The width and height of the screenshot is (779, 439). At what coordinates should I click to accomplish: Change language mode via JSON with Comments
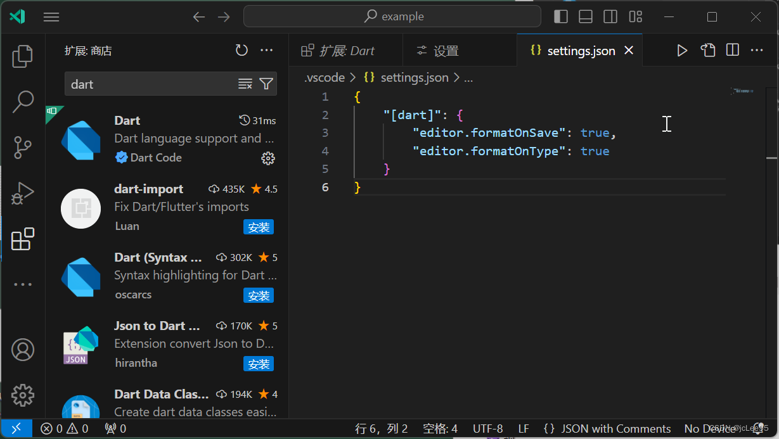pos(615,428)
